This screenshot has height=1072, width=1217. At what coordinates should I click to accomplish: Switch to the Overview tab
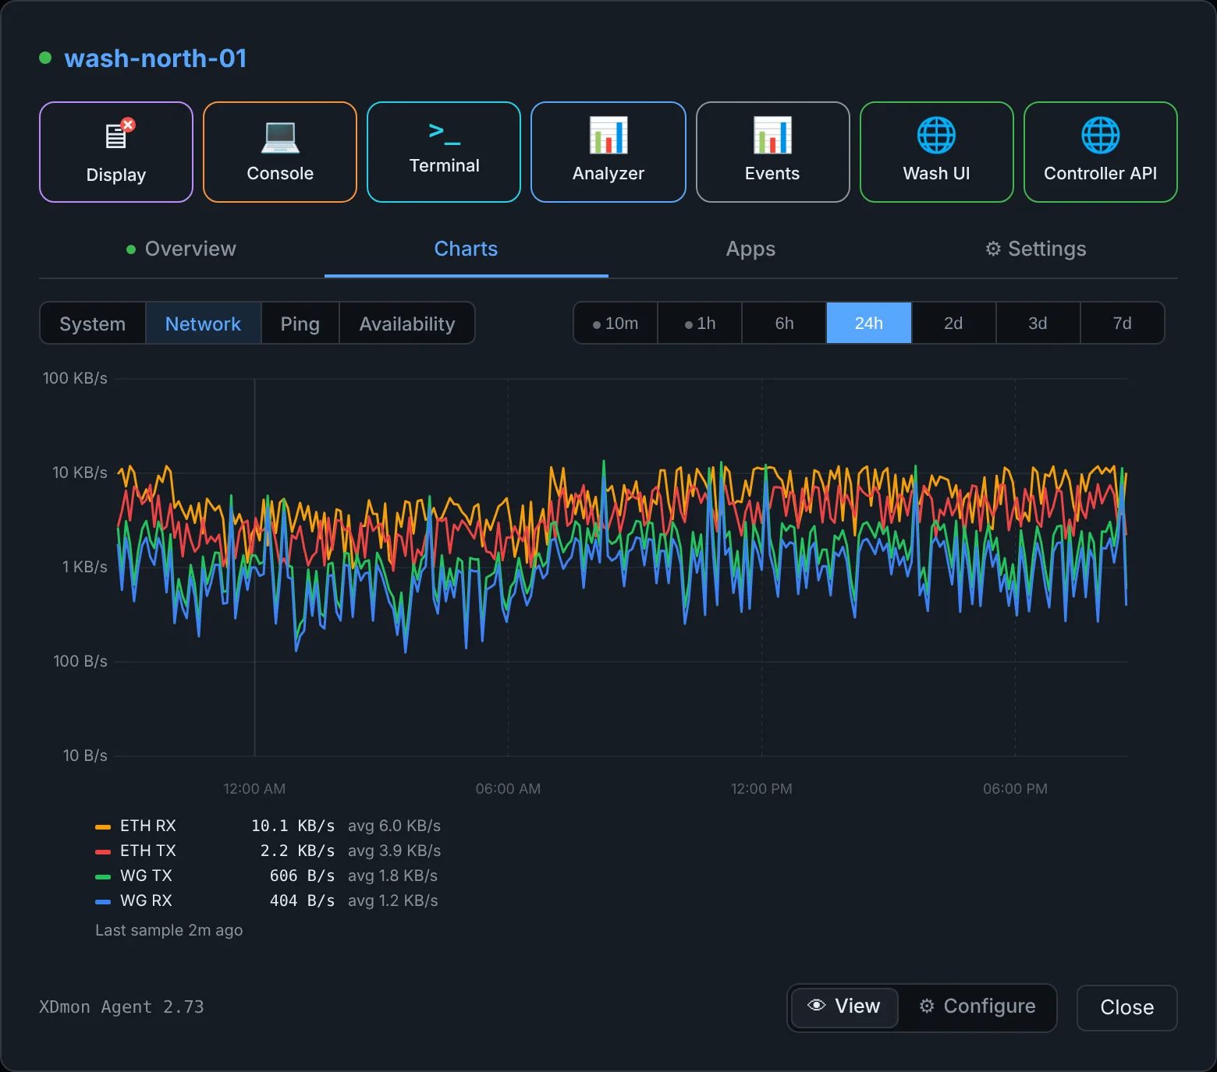[x=182, y=249]
